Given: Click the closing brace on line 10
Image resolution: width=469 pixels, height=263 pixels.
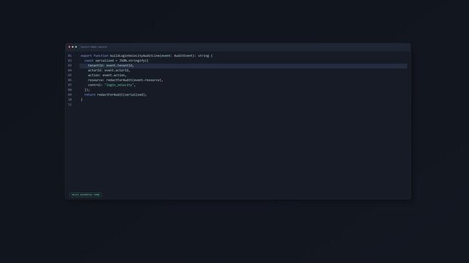Looking at the screenshot, I should pyautogui.click(x=82, y=99).
